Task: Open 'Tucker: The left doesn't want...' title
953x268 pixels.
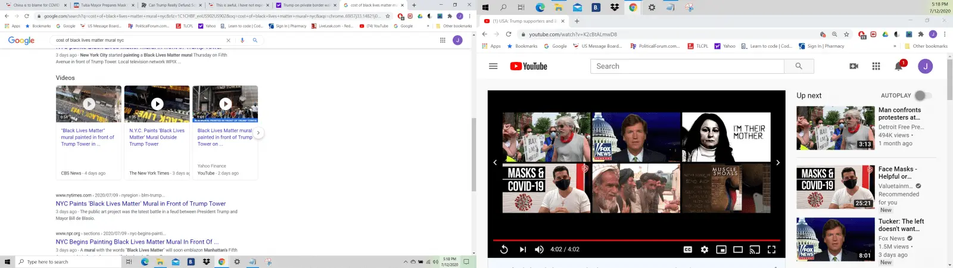Action: [901, 225]
